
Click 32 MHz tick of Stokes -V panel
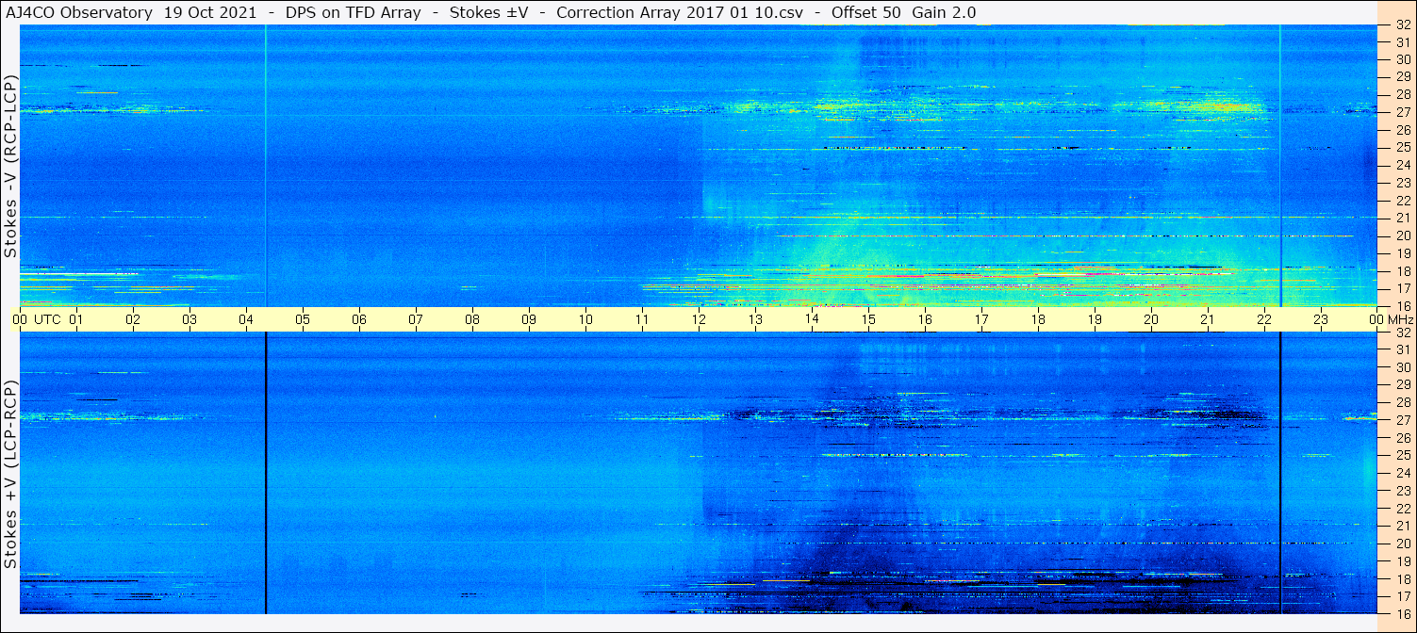point(1402,25)
